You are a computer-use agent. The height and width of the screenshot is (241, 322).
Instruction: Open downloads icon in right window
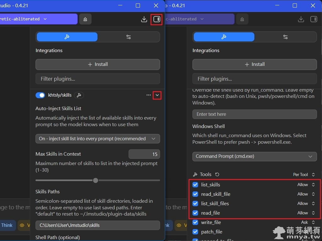click(301, 19)
